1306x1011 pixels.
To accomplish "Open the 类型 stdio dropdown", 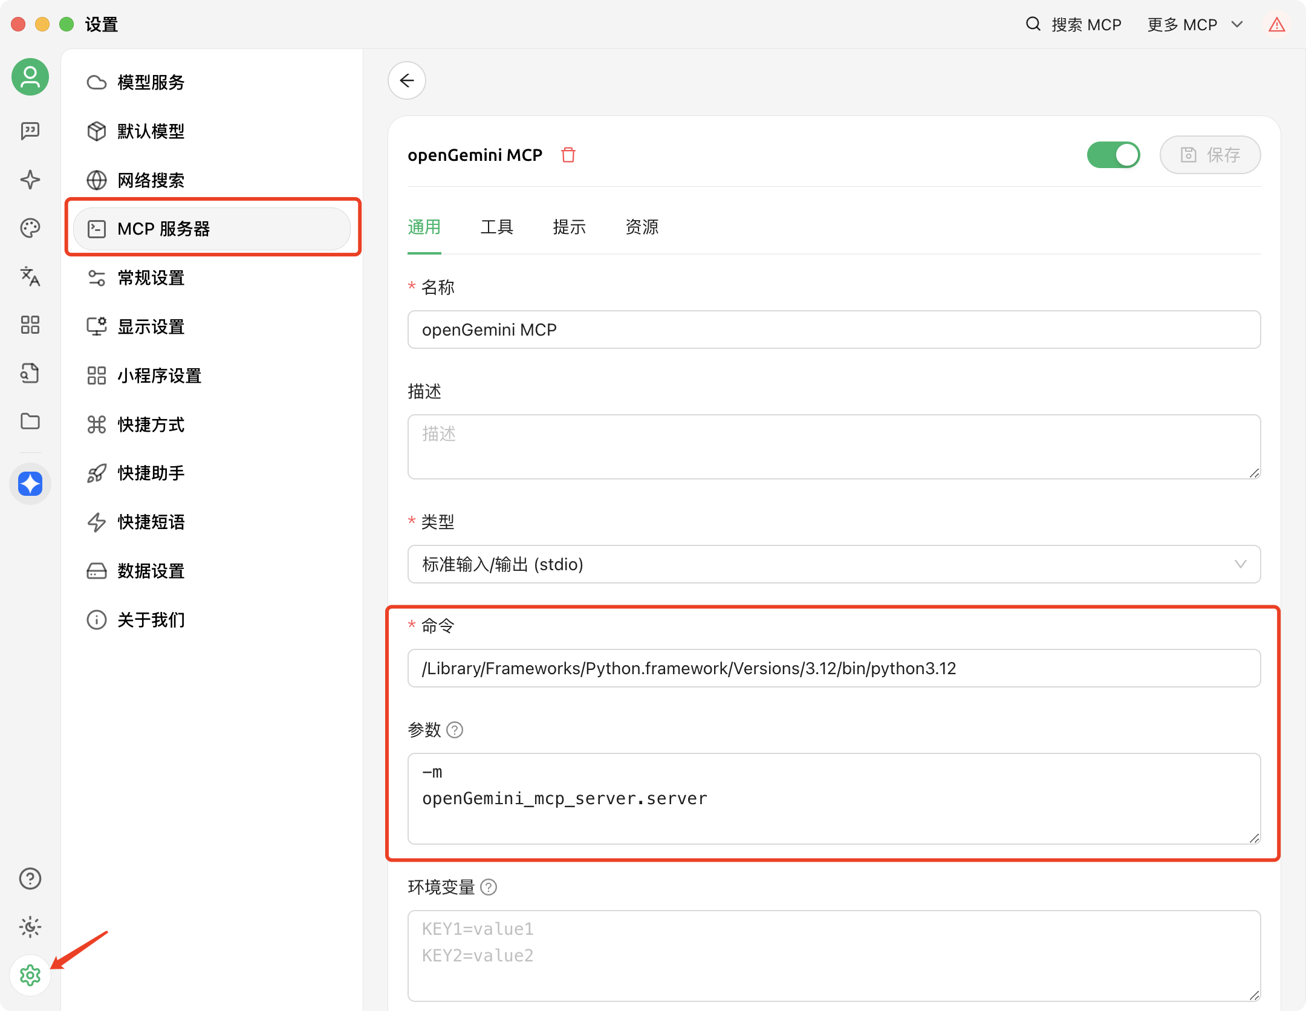I will [x=834, y=564].
